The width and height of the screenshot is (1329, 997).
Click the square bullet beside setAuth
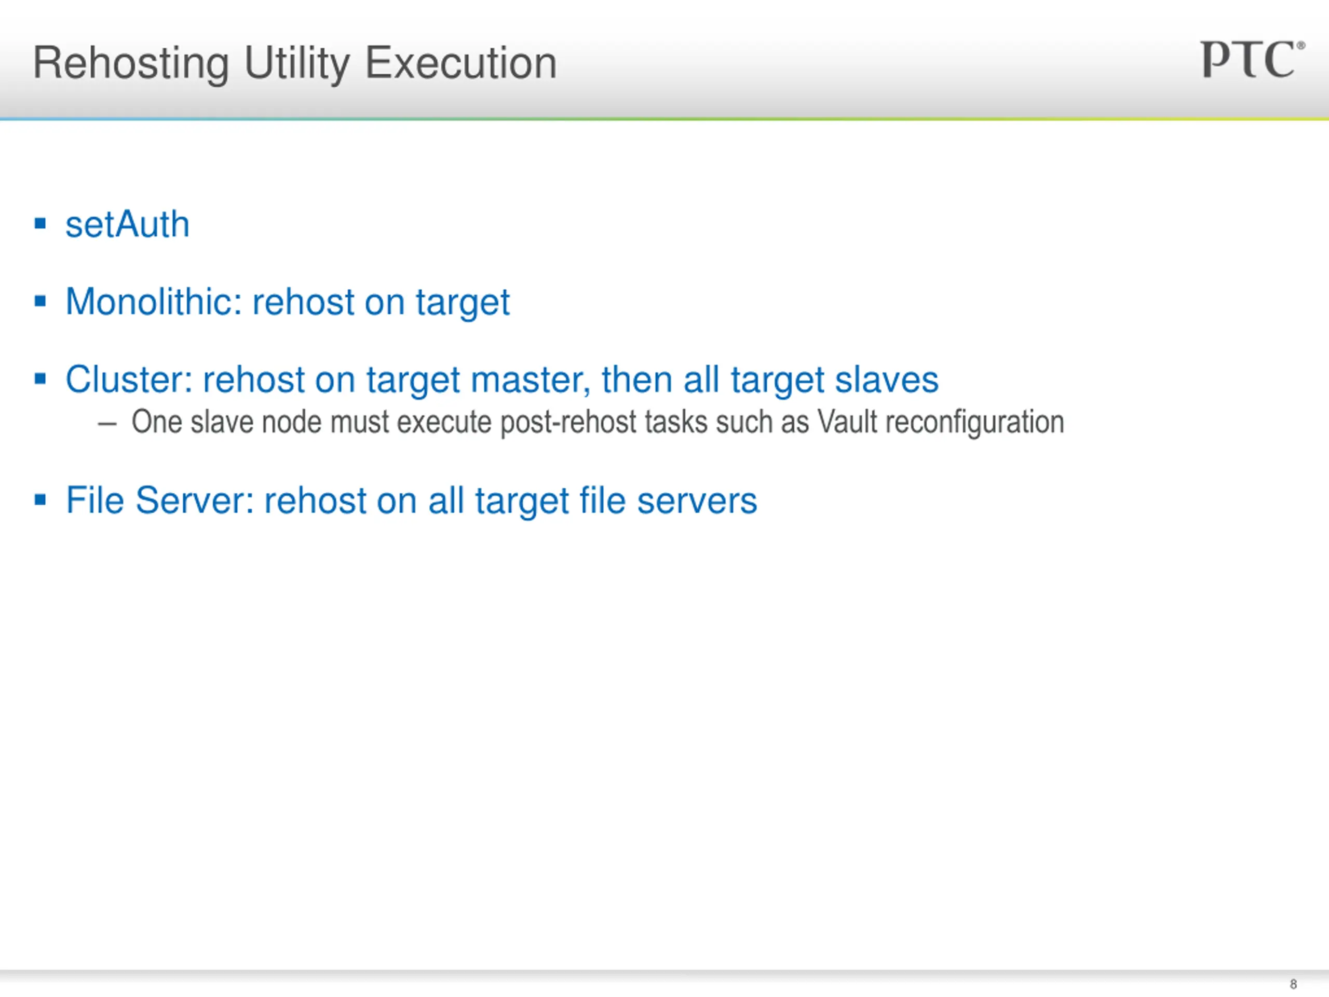pyautogui.click(x=40, y=224)
